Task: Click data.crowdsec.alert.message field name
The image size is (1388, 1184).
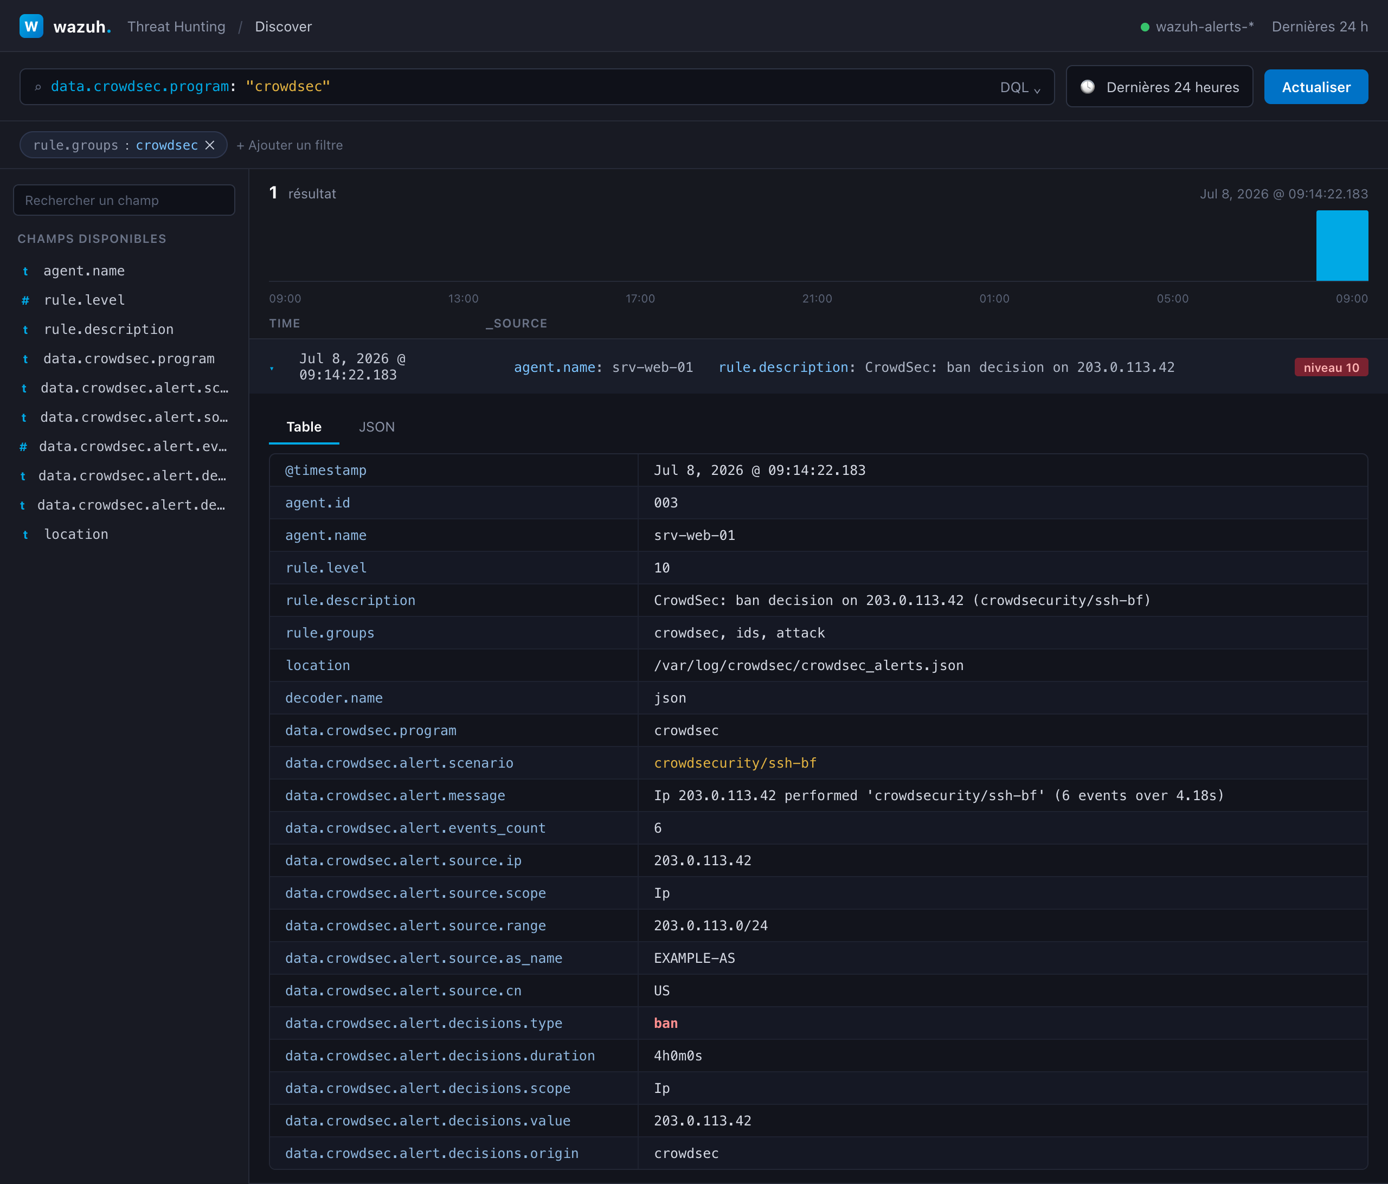Action: coord(395,796)
